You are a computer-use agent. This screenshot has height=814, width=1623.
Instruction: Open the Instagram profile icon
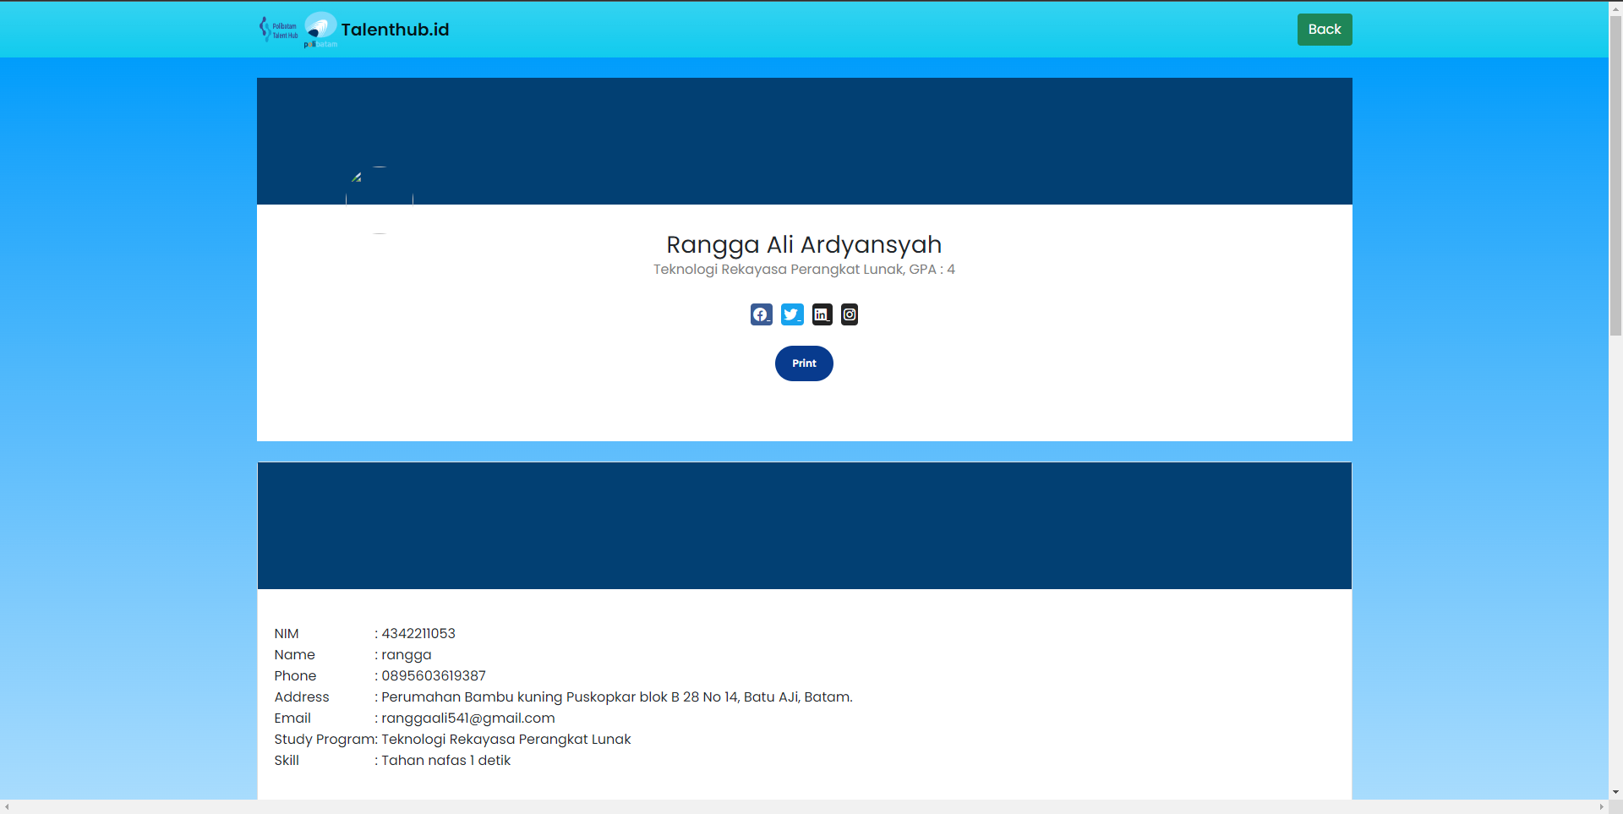click(850, 314)
